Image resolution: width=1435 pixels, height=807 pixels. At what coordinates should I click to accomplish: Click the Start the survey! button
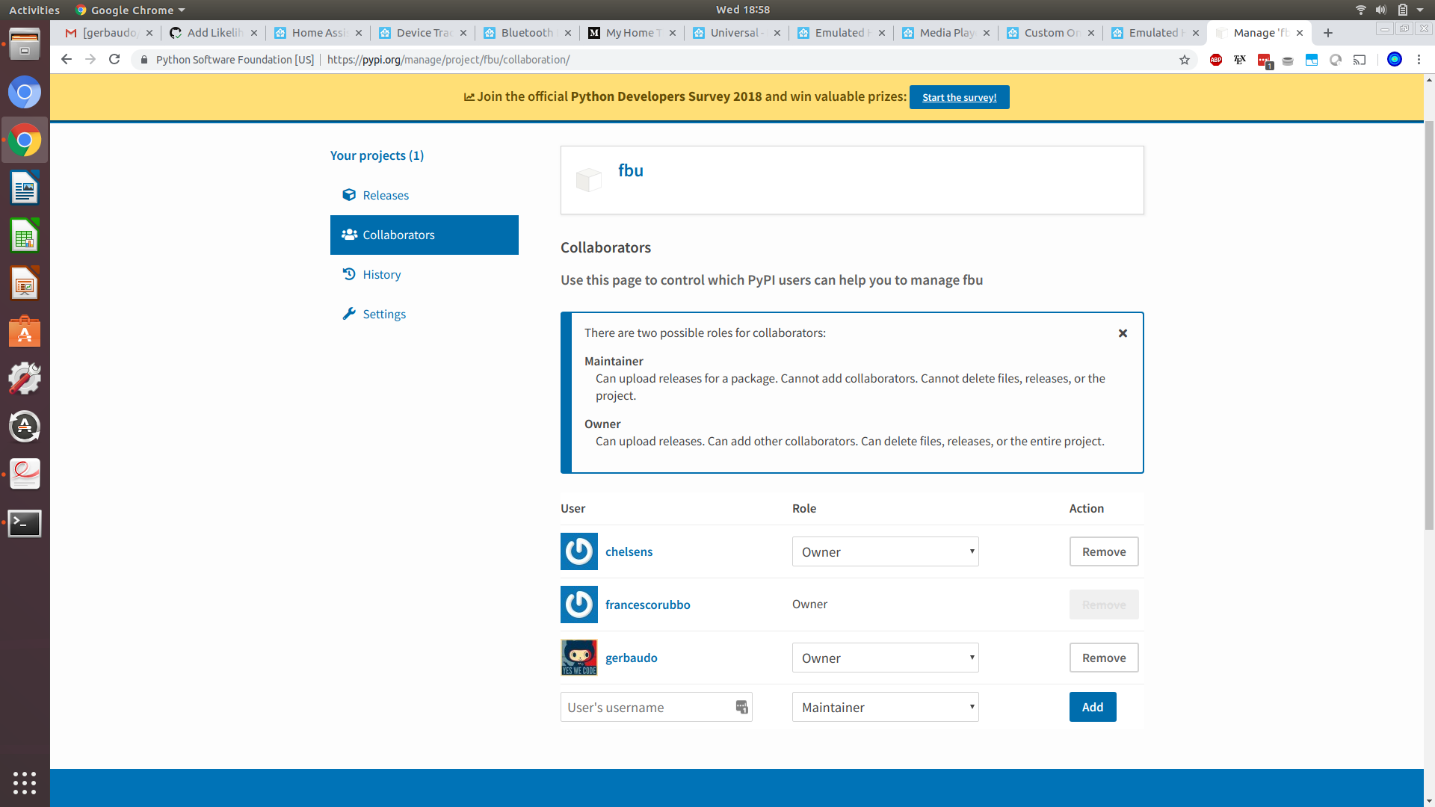[959, 97]
